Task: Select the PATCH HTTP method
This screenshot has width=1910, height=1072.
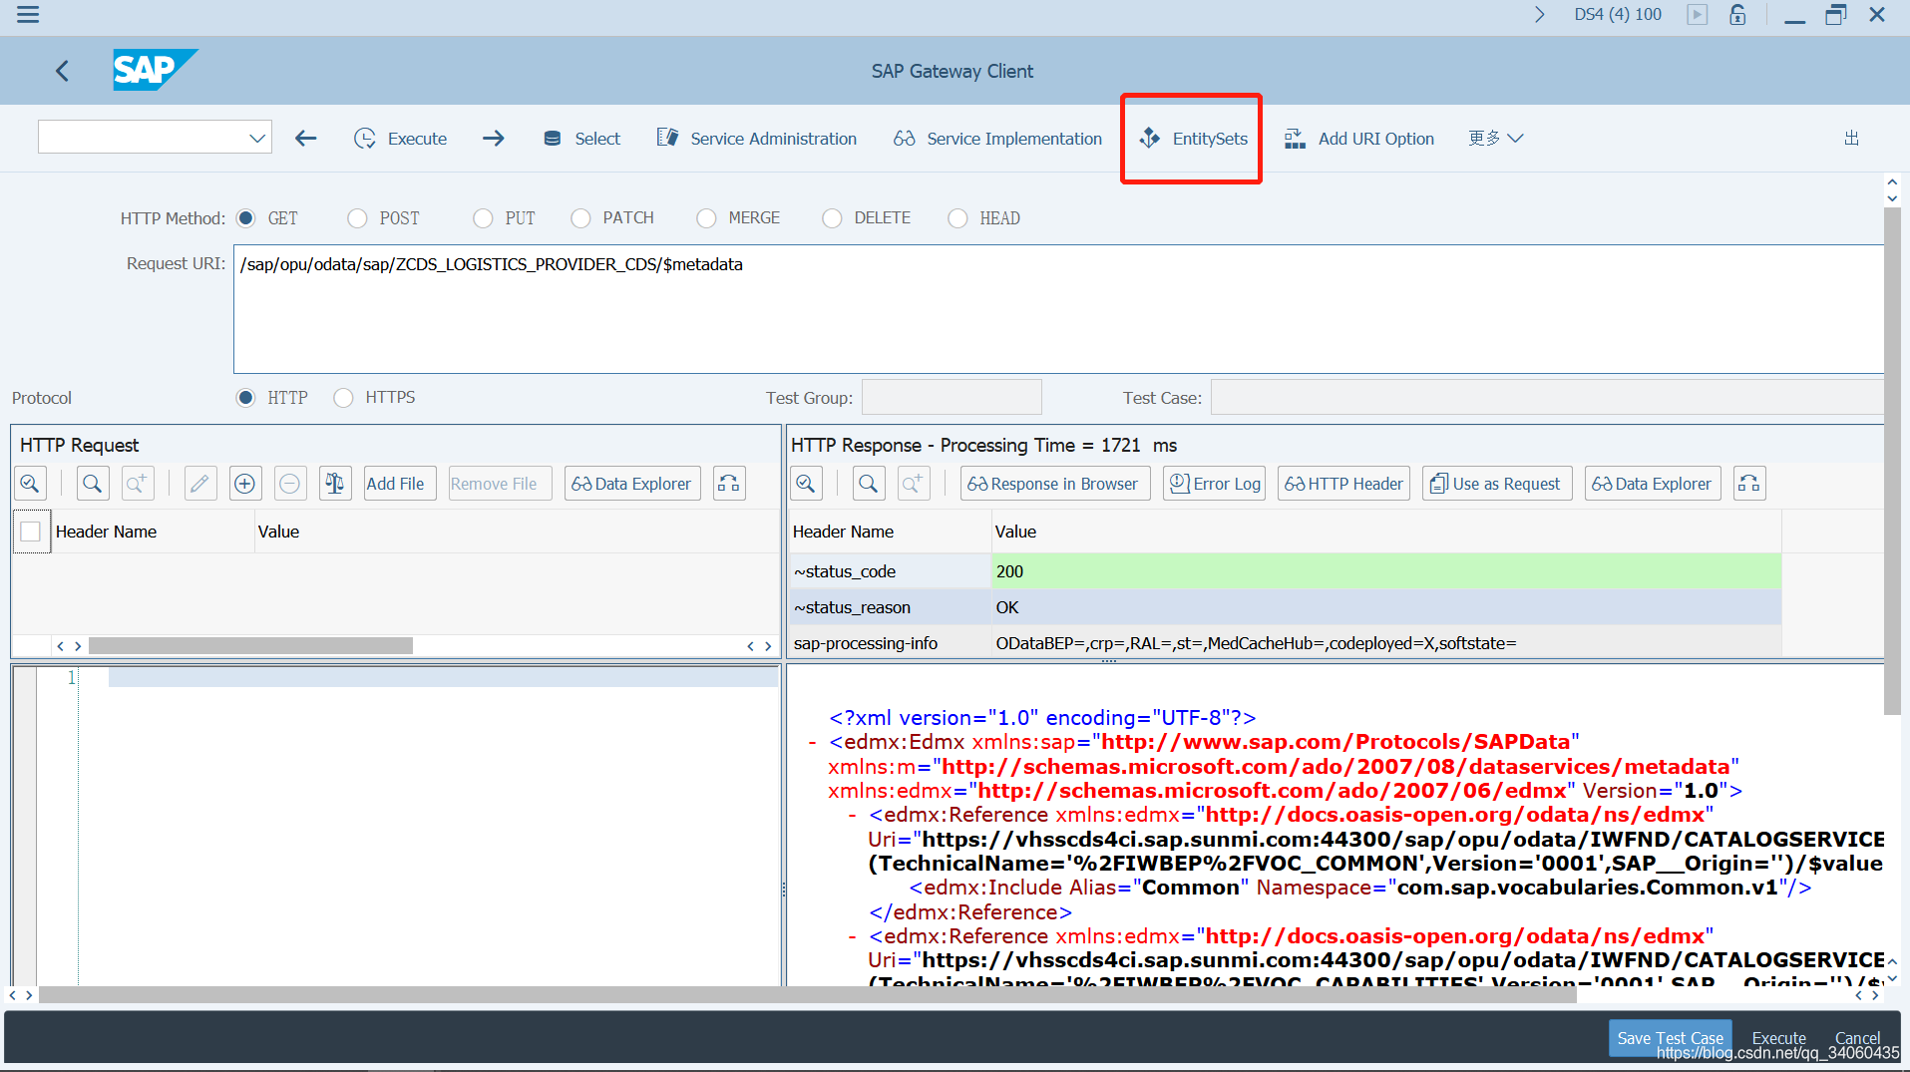Action: pos(580,218)
